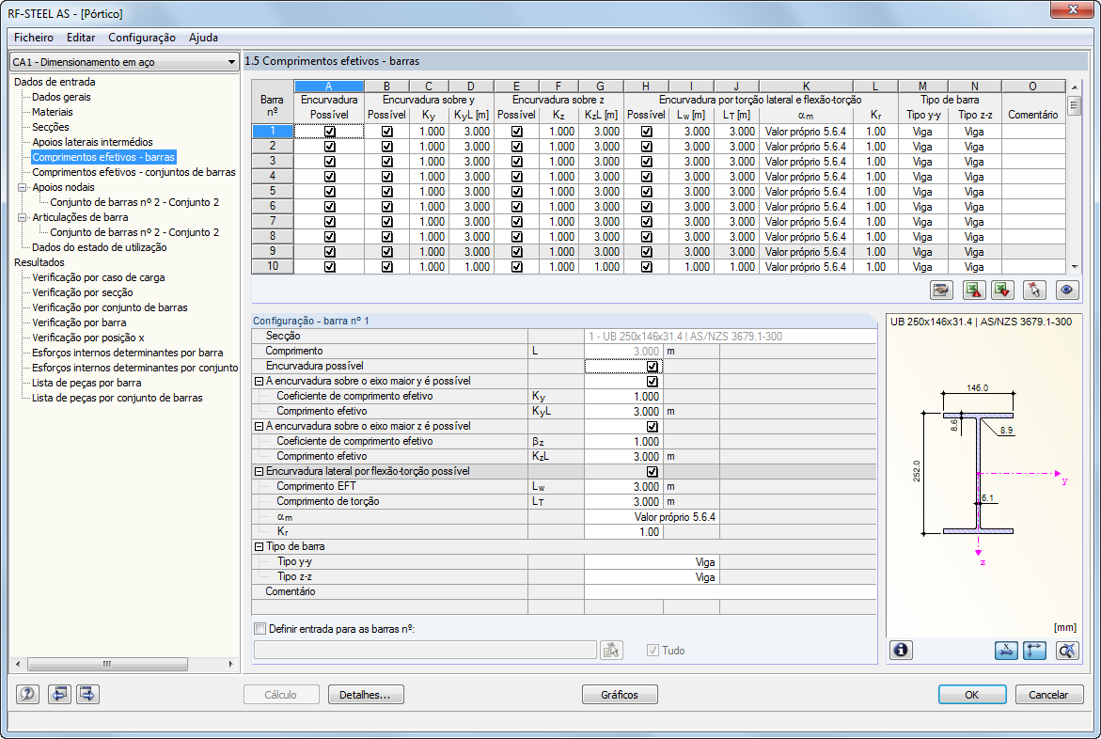Go to previous table with left arrow icon
1101x739 pixels.
[x=60, y=695]
